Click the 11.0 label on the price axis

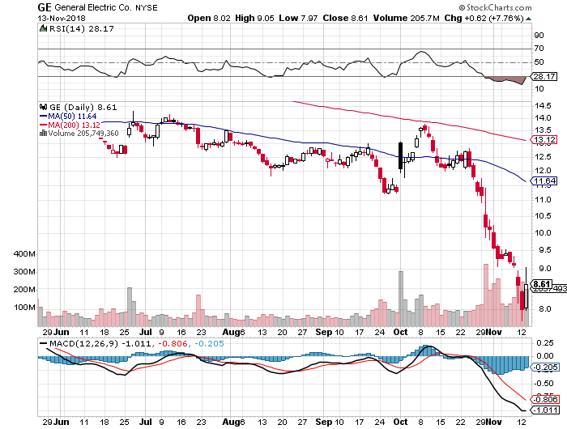pos(543,199)
